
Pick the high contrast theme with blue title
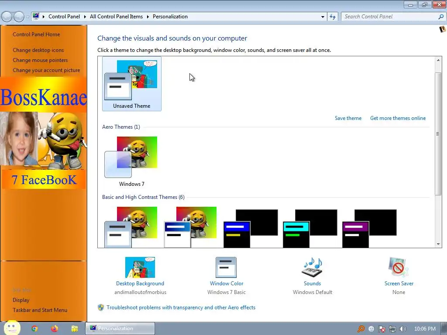tap(250, 229)
